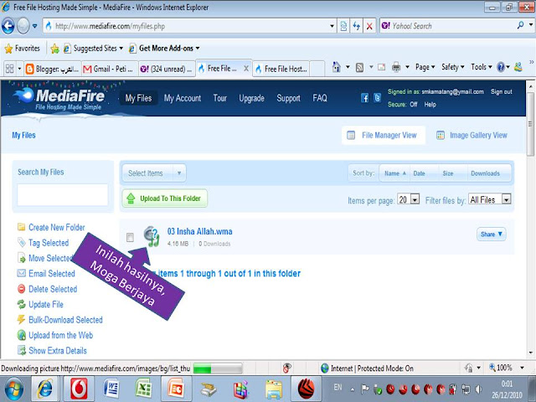
Task: Click the Compatibility View icon in address bar
Action: pyautogui.click(x=343, y=26)
